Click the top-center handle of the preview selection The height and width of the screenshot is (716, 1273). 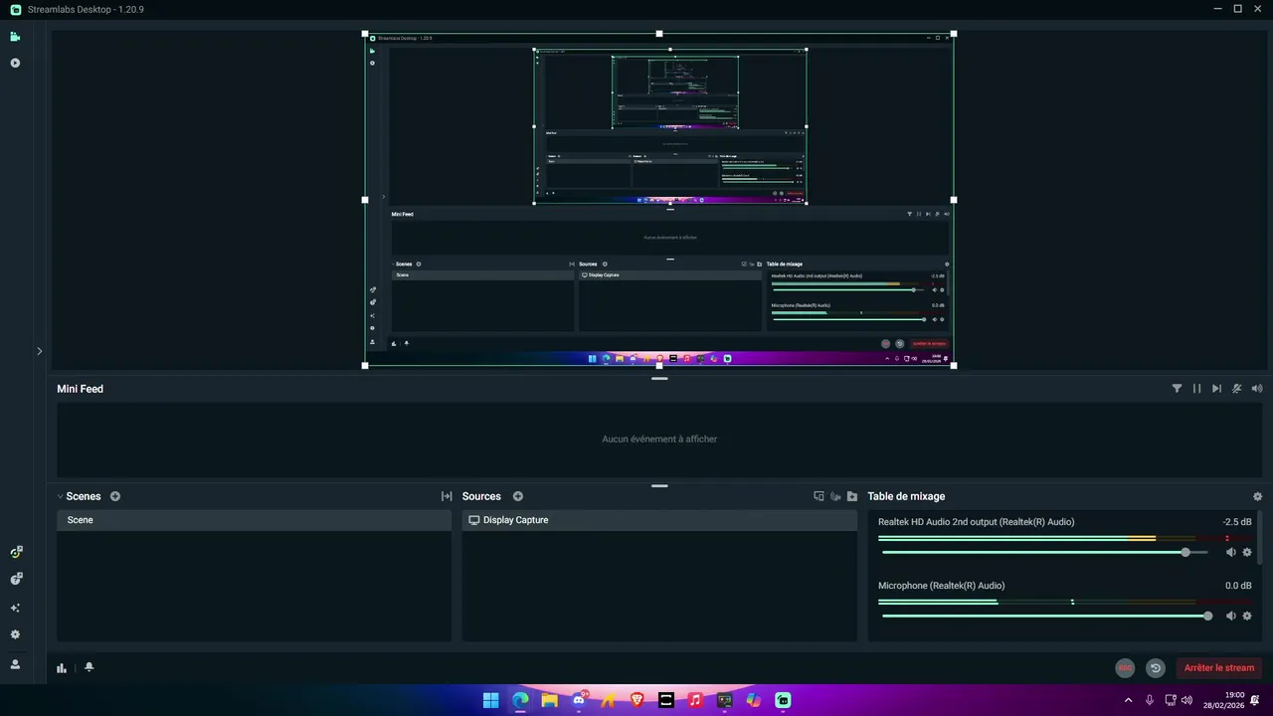pos(659,34)
